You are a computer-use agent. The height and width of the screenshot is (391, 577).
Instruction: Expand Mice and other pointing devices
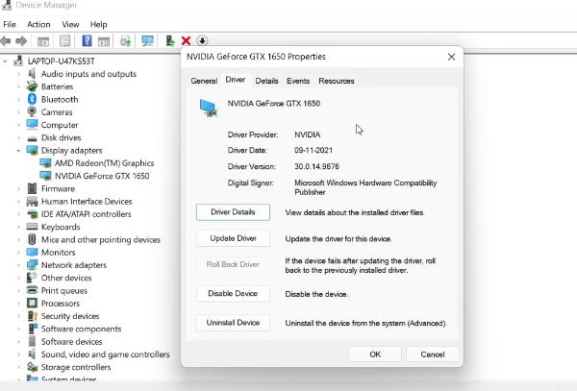coord(18,239)
